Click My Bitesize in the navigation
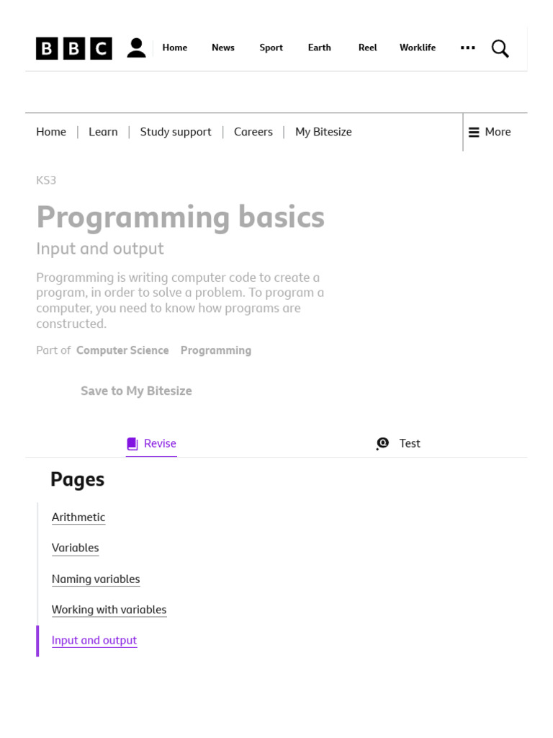Image resolution: width=553 pixels, height=738 pixels. 323,132
